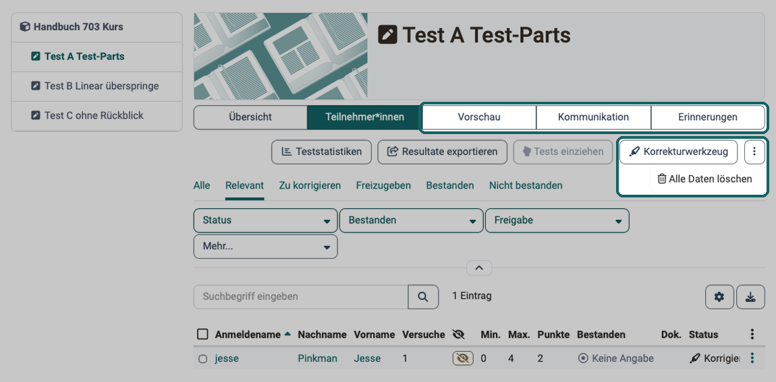Viewport: 776px width, 382px height.
Task: Select the Teilnehmer*innen tab
Action: 364,117
